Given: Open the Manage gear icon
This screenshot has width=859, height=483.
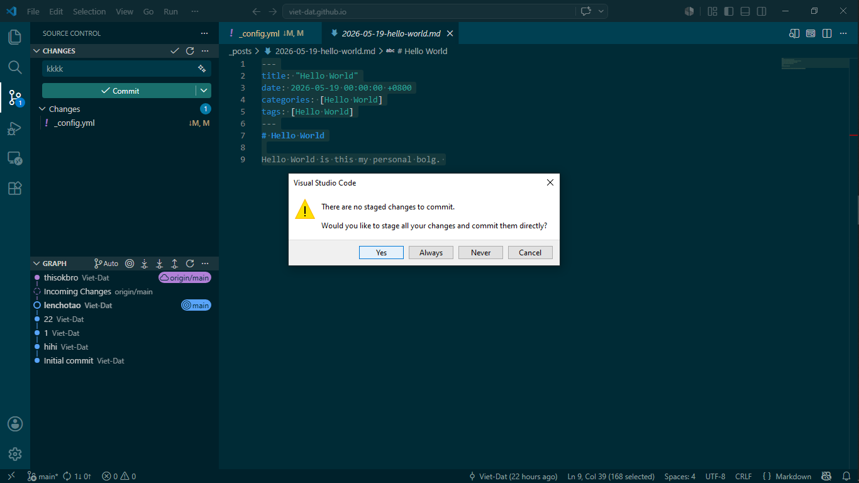Looking at the screenshot, I should pos(15,454).
